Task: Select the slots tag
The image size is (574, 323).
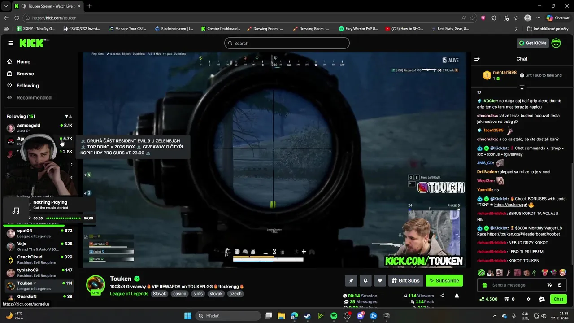Action: coord(198,294)
